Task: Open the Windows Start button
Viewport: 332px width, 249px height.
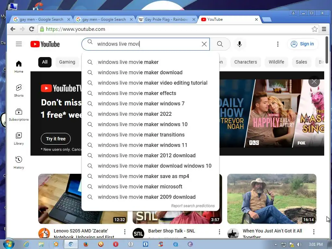Action: (x=8, y=244)
